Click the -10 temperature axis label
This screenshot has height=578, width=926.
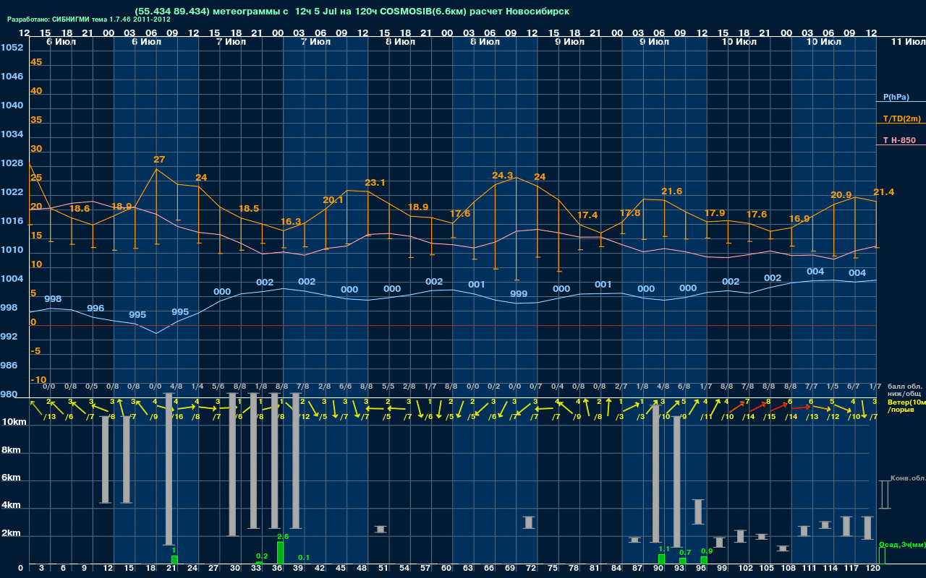point(38,380)
